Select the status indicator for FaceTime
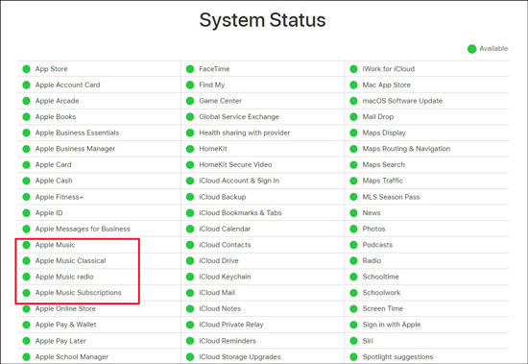This screenshot has height=364, width=528. (190, 69)
